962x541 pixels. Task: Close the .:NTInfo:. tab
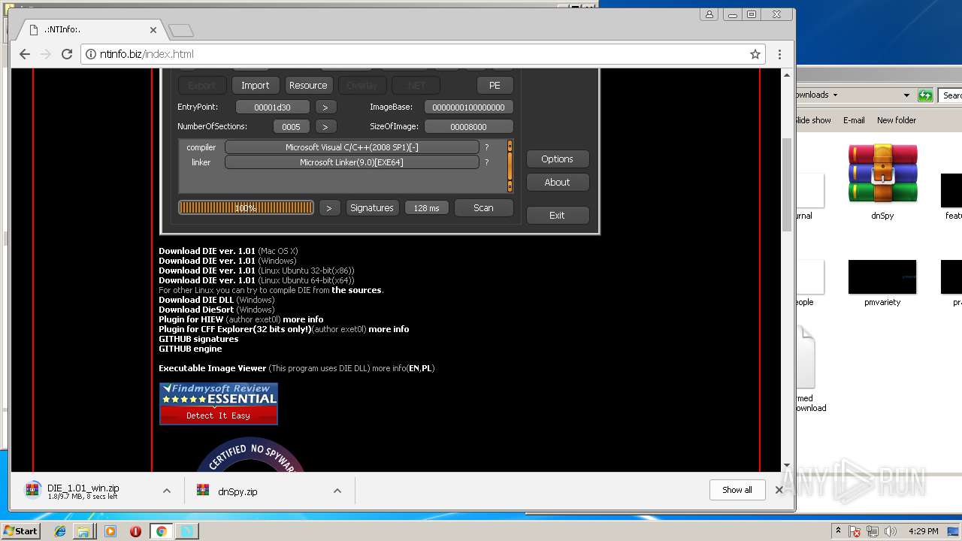(153, 30)
